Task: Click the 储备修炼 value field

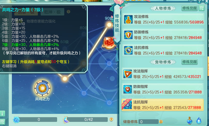Action: pyautogui.click(x=148, y=122)
